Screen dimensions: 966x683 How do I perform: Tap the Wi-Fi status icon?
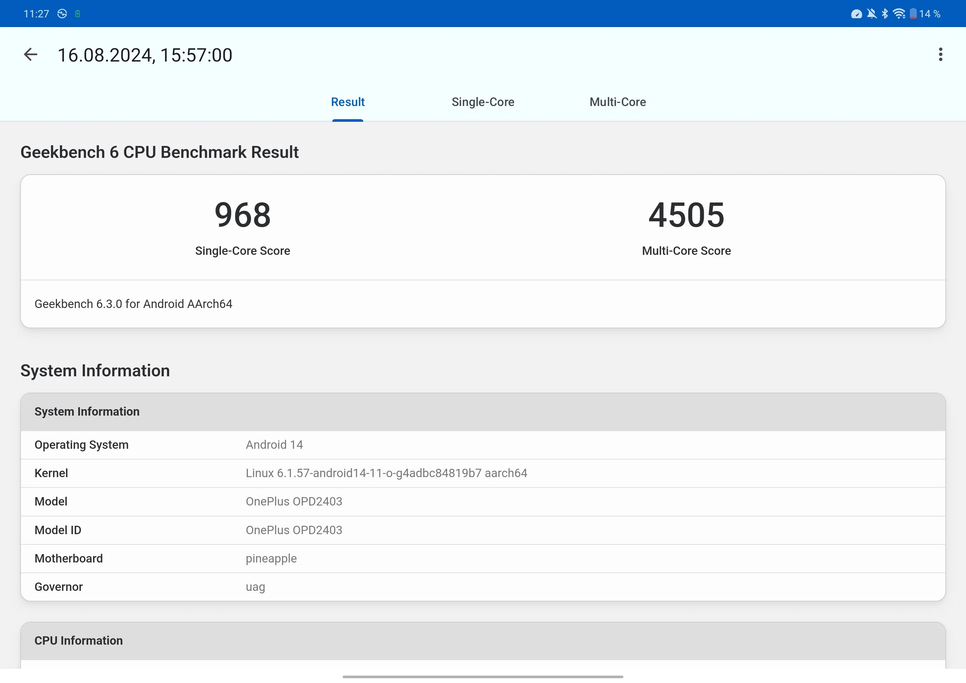click(x=899, y=14)
